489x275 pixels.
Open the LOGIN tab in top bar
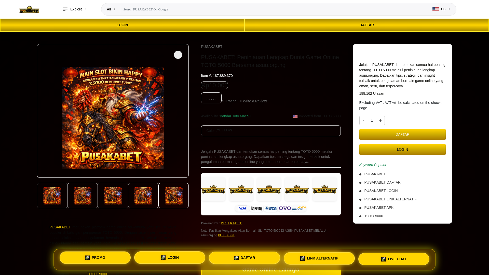tap(122, 25)
